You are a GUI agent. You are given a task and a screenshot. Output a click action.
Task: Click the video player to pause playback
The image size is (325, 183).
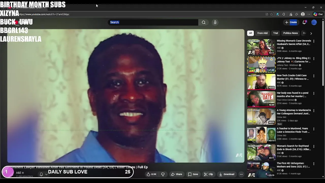pyautogui.click(x=126, y=96)
